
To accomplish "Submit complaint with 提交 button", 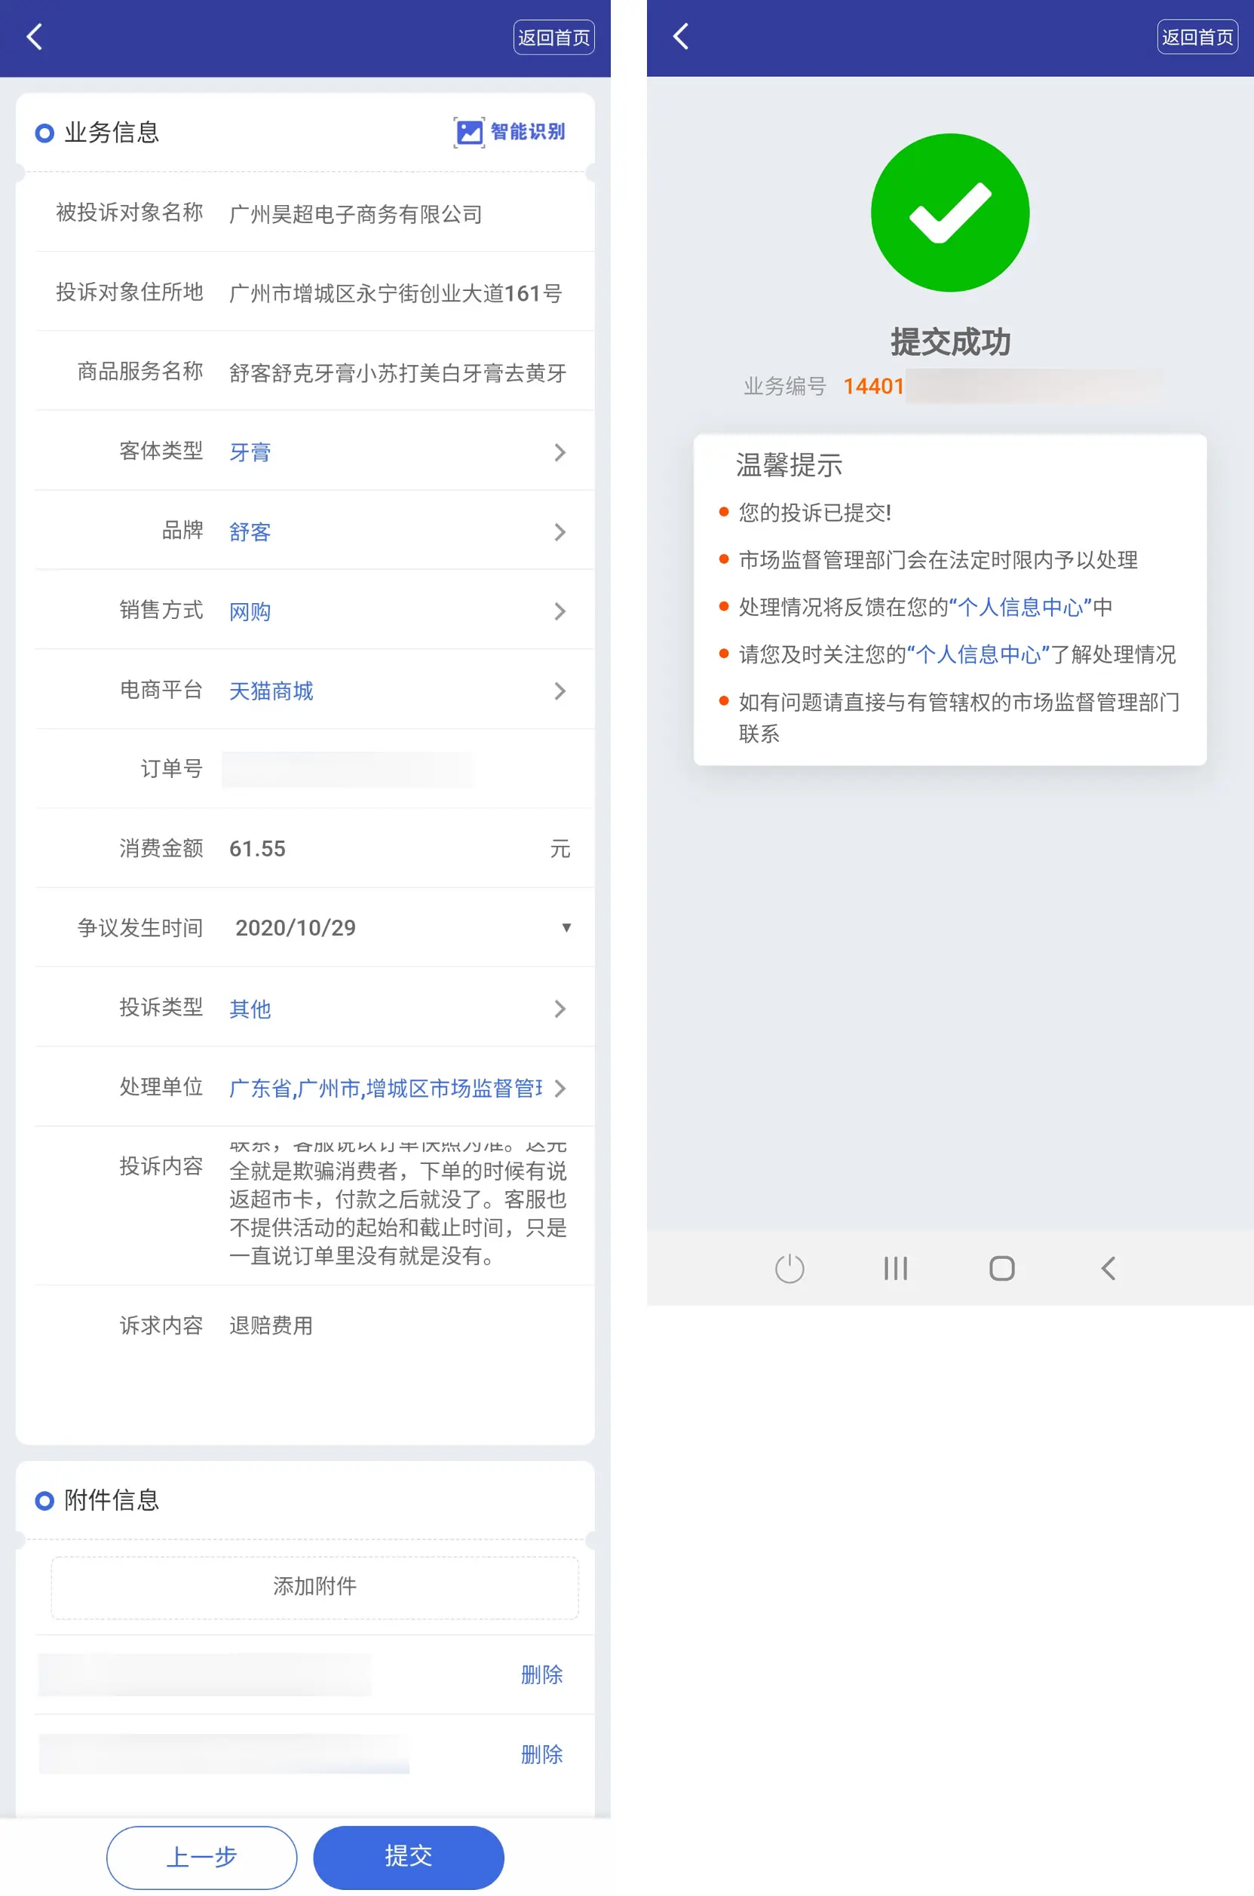I will pos(409,1856).
